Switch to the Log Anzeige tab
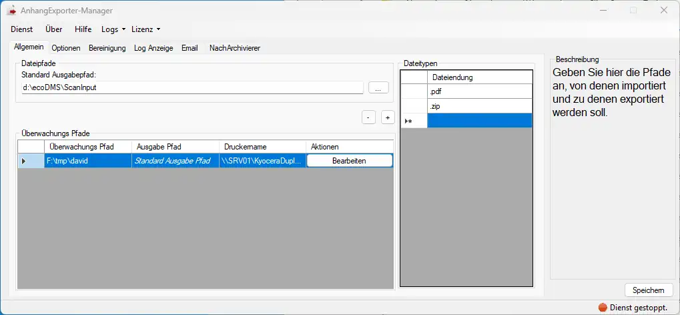The width and height of the screenshot is (680, 315). pos(153,48)
